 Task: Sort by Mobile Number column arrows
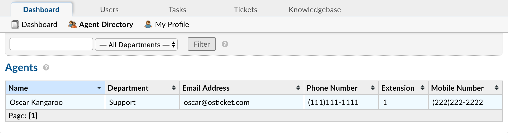point(497,88)
